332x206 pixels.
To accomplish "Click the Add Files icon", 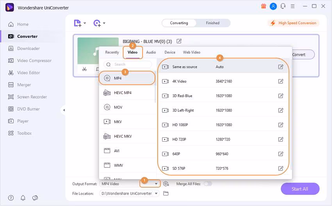I will pyautogui.click(x=77, y=23).
